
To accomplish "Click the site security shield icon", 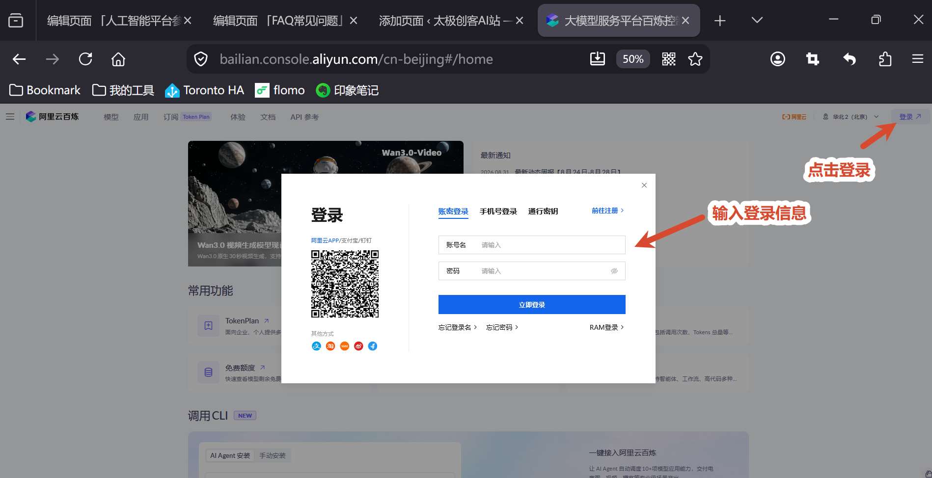I will (x=201, y=59).
